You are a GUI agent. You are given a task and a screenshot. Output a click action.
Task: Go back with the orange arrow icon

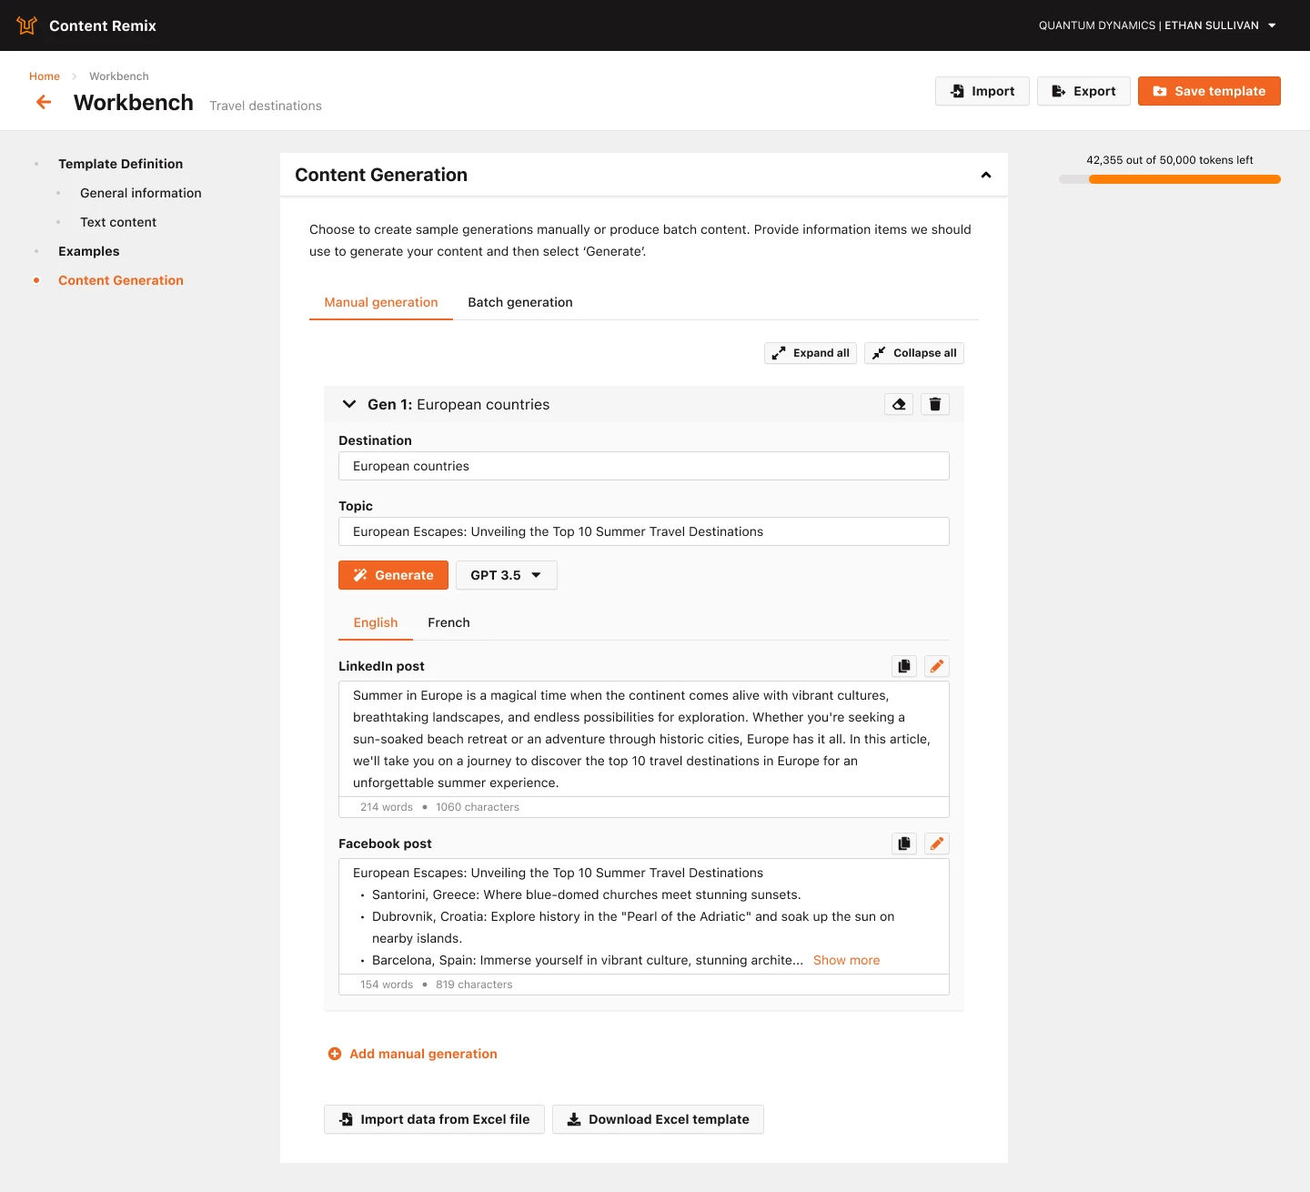tap(44, 102)
